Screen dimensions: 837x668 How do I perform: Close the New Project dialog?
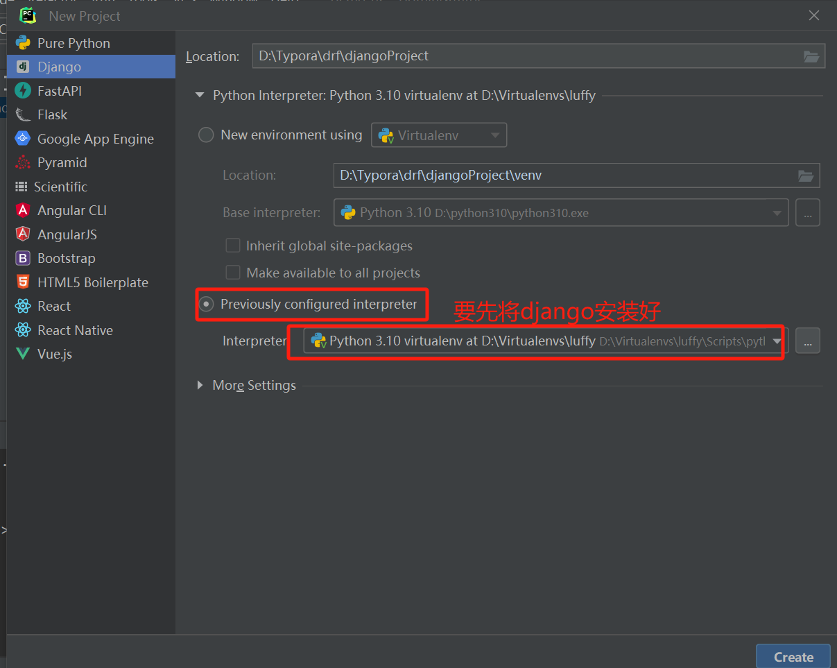[x=814, y=15]
